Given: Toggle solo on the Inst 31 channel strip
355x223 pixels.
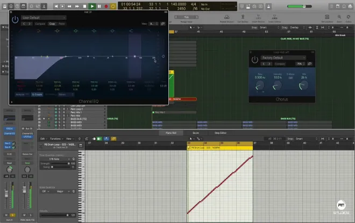Looking at the screenshot, I should [13, 215].
